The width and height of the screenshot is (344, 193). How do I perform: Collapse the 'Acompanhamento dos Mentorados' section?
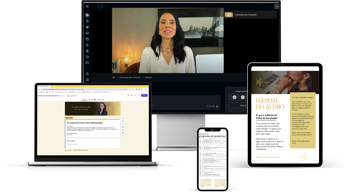pyautogui.click(x=114, y=122)
